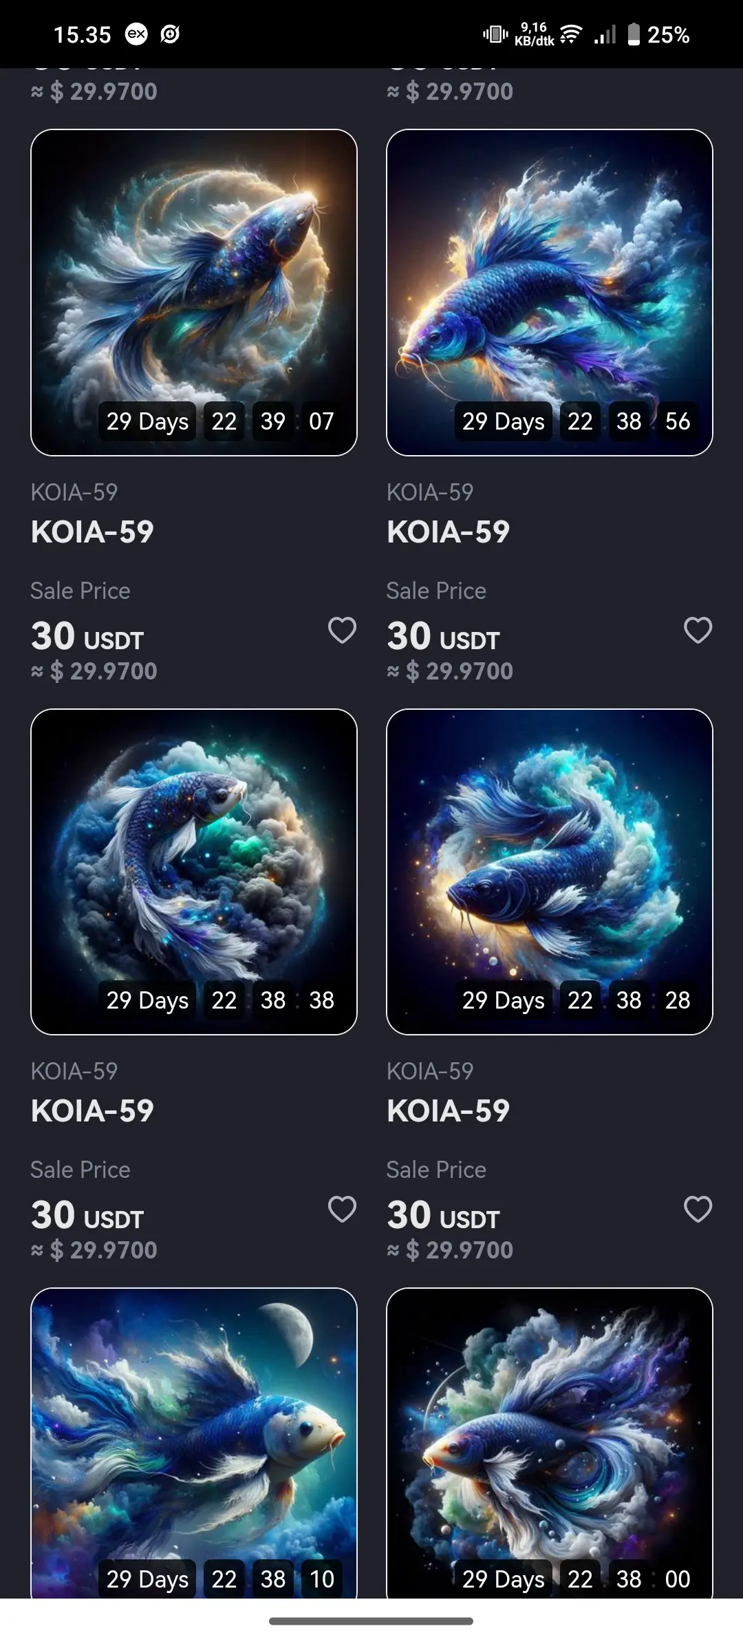Tap the battery icon in the status bar
The height and width of the screenshot is (1644, 743).
634,34
